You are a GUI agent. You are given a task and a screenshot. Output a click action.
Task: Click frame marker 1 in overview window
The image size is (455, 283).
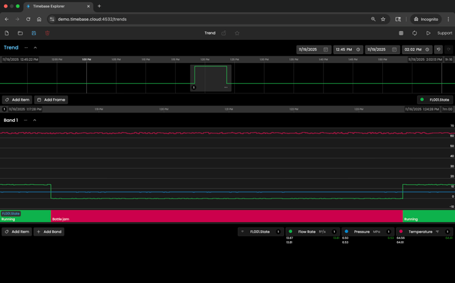194,87
